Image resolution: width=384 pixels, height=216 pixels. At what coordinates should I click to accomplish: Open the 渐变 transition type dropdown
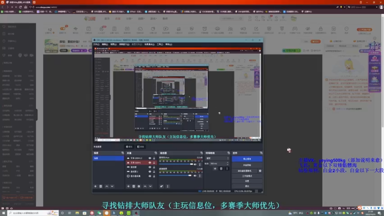pos(217,158)
